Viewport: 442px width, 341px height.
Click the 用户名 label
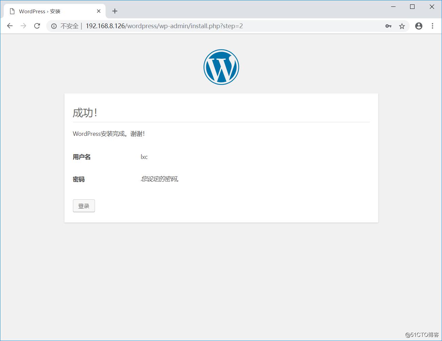[82, 157]
